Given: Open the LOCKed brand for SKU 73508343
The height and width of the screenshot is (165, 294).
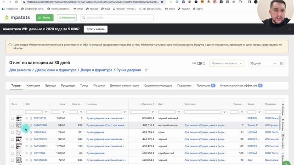Looking at the screenshot, I should pos(252,132).
